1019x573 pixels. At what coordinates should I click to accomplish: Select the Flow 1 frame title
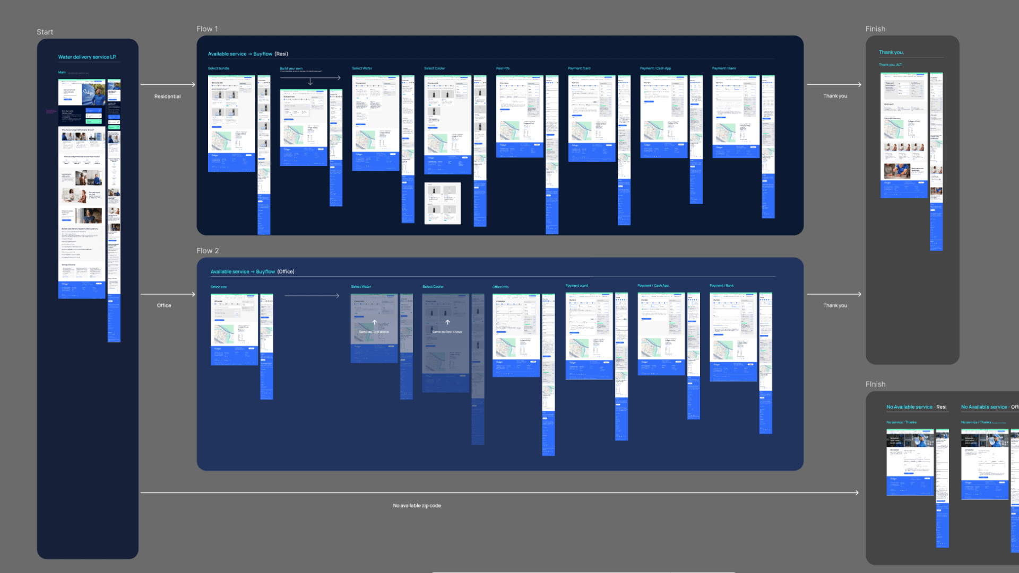(207, 29)
